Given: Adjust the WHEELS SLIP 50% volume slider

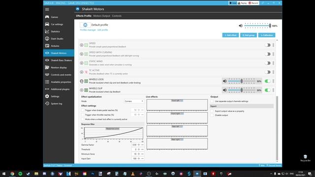Looking at the screenshot, I should coord(242,90).
